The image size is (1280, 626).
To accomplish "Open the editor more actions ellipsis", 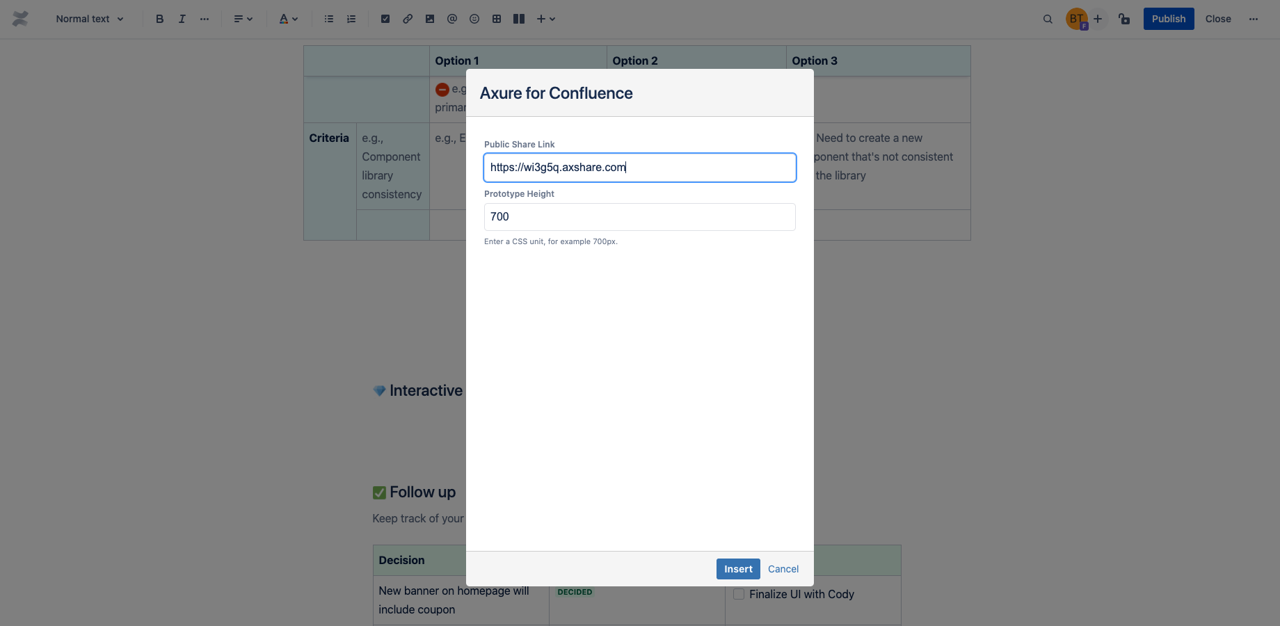I will (1254, 19).
